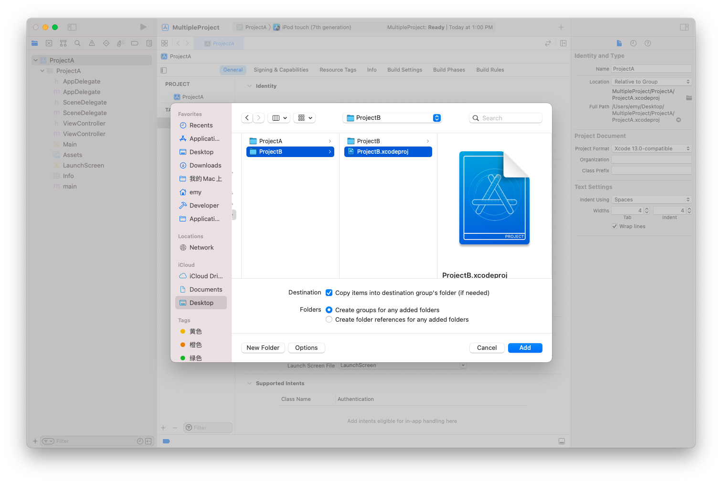Viewport: 722px width, 483px height.
Task: Click the plus icon in Xcode toolbar
Action: tap(561, 27)
